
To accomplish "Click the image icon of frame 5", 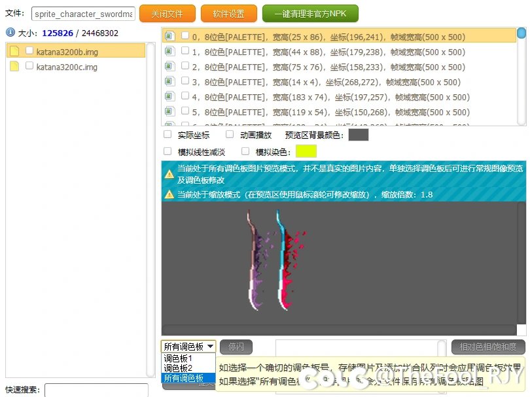I will [169, 111].
